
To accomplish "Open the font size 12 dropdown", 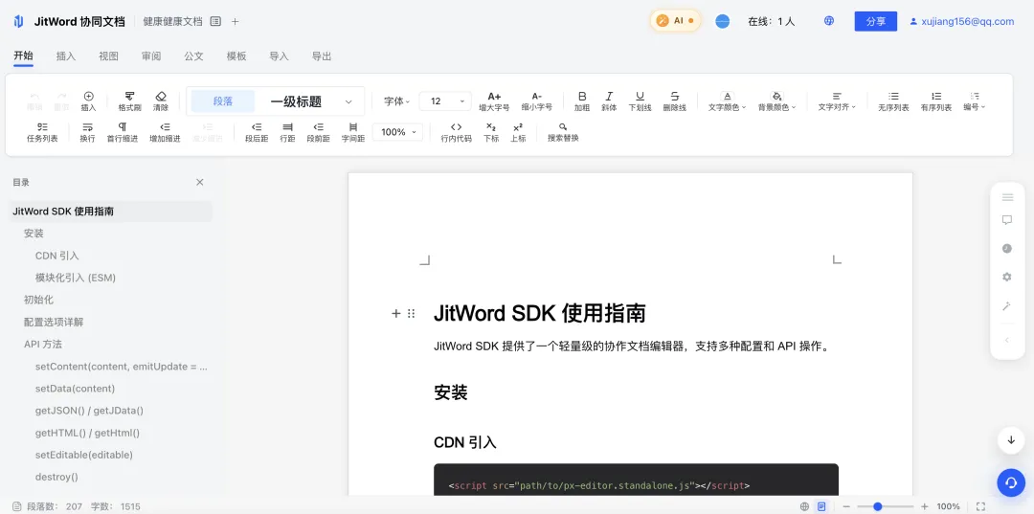I will click(445, 101).
